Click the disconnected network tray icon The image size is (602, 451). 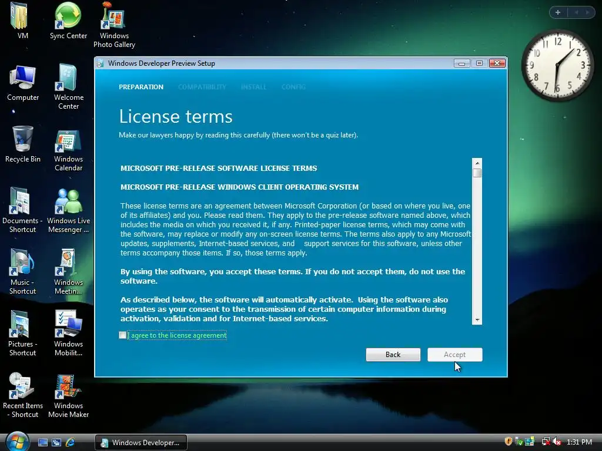(546, 442)
